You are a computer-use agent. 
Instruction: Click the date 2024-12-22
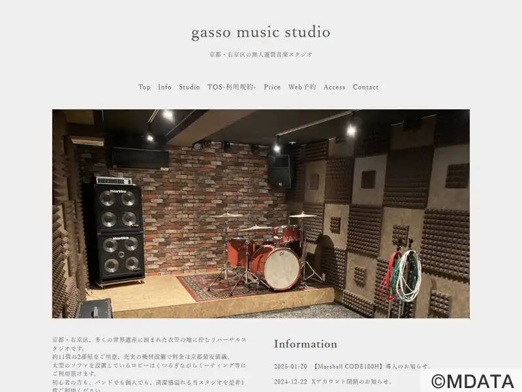point(290,382)
